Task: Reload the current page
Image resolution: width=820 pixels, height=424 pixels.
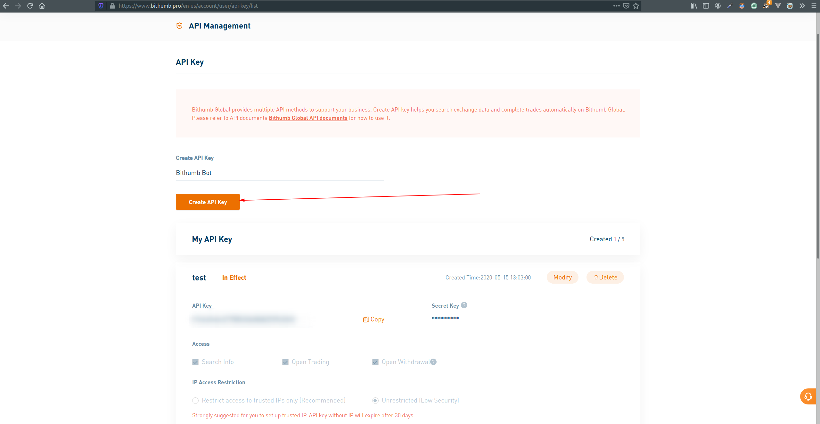Action: tap(30, 6)
